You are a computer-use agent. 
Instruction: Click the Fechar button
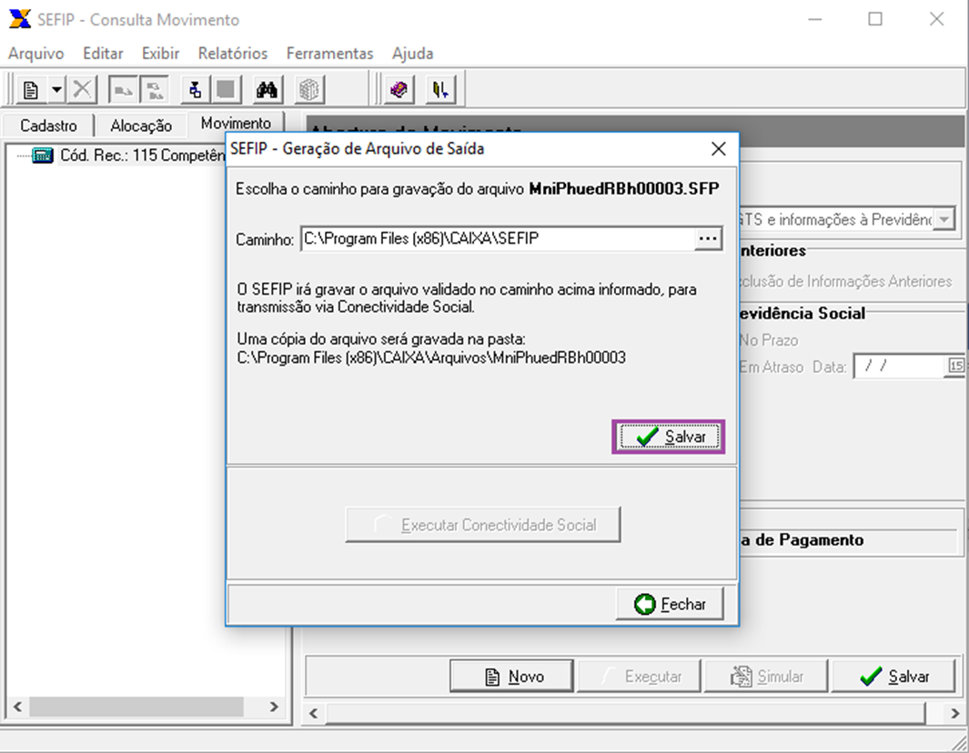[x=670, y=603]
